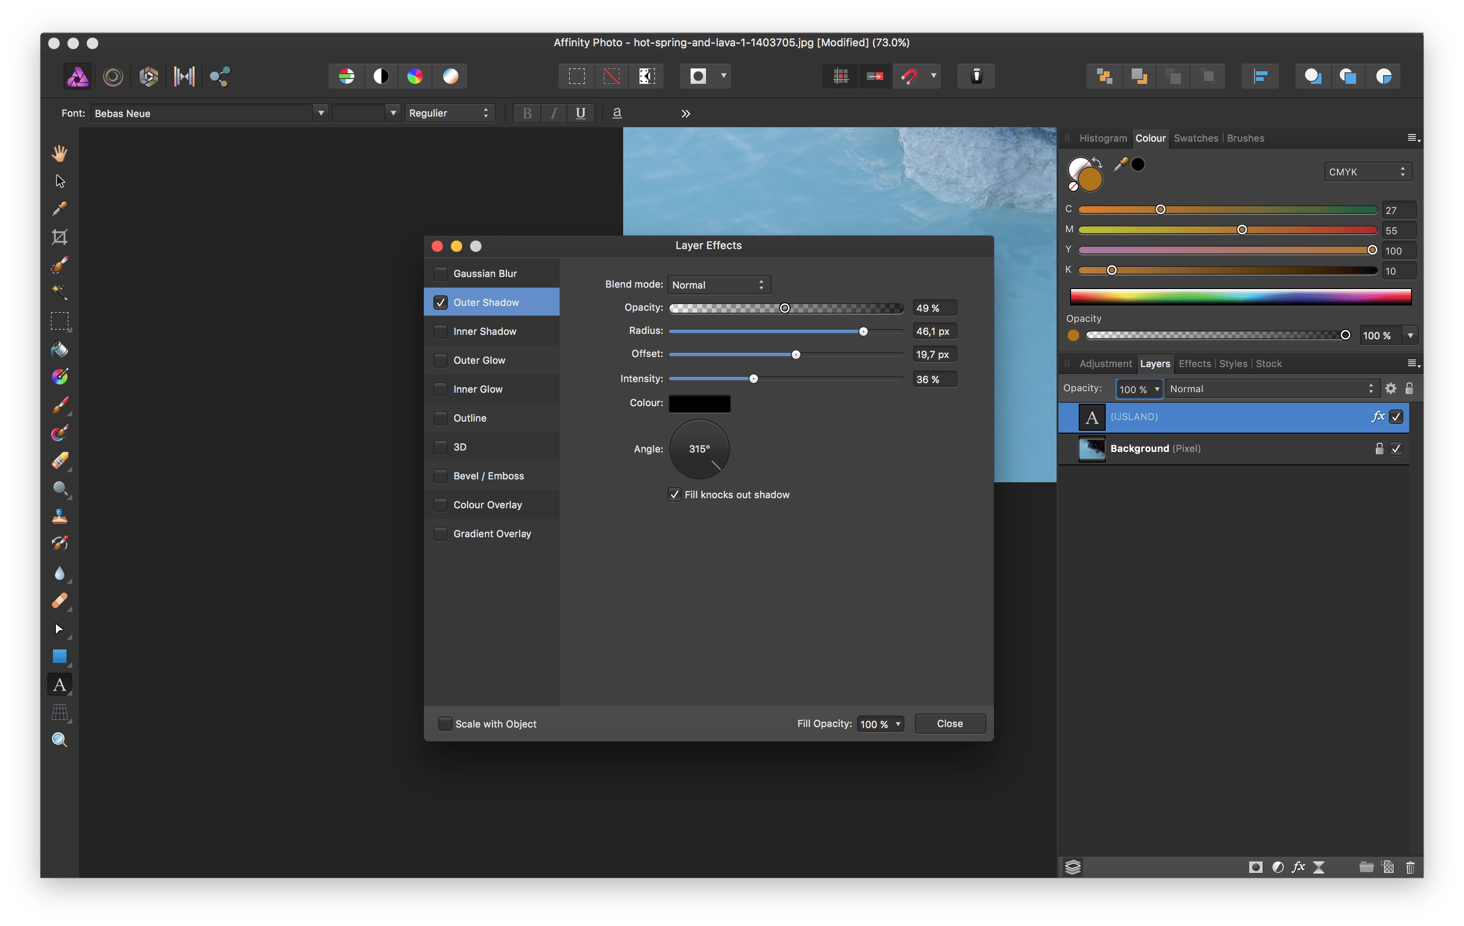This screenshot has height=926, width=1464.
Task: Switch to the Liquify Persona icon
Action: [113, 77]
